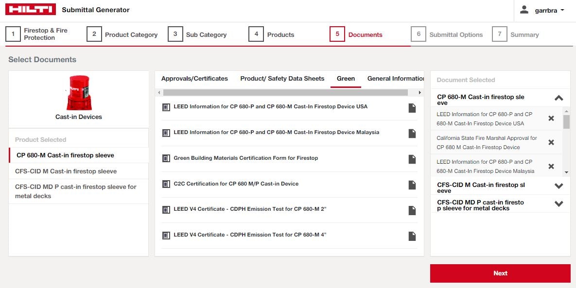The image size is (576, 288).
Task: Click the tab strip right scroll arrow
Action: pyautogui.click(x=419, y=93)
